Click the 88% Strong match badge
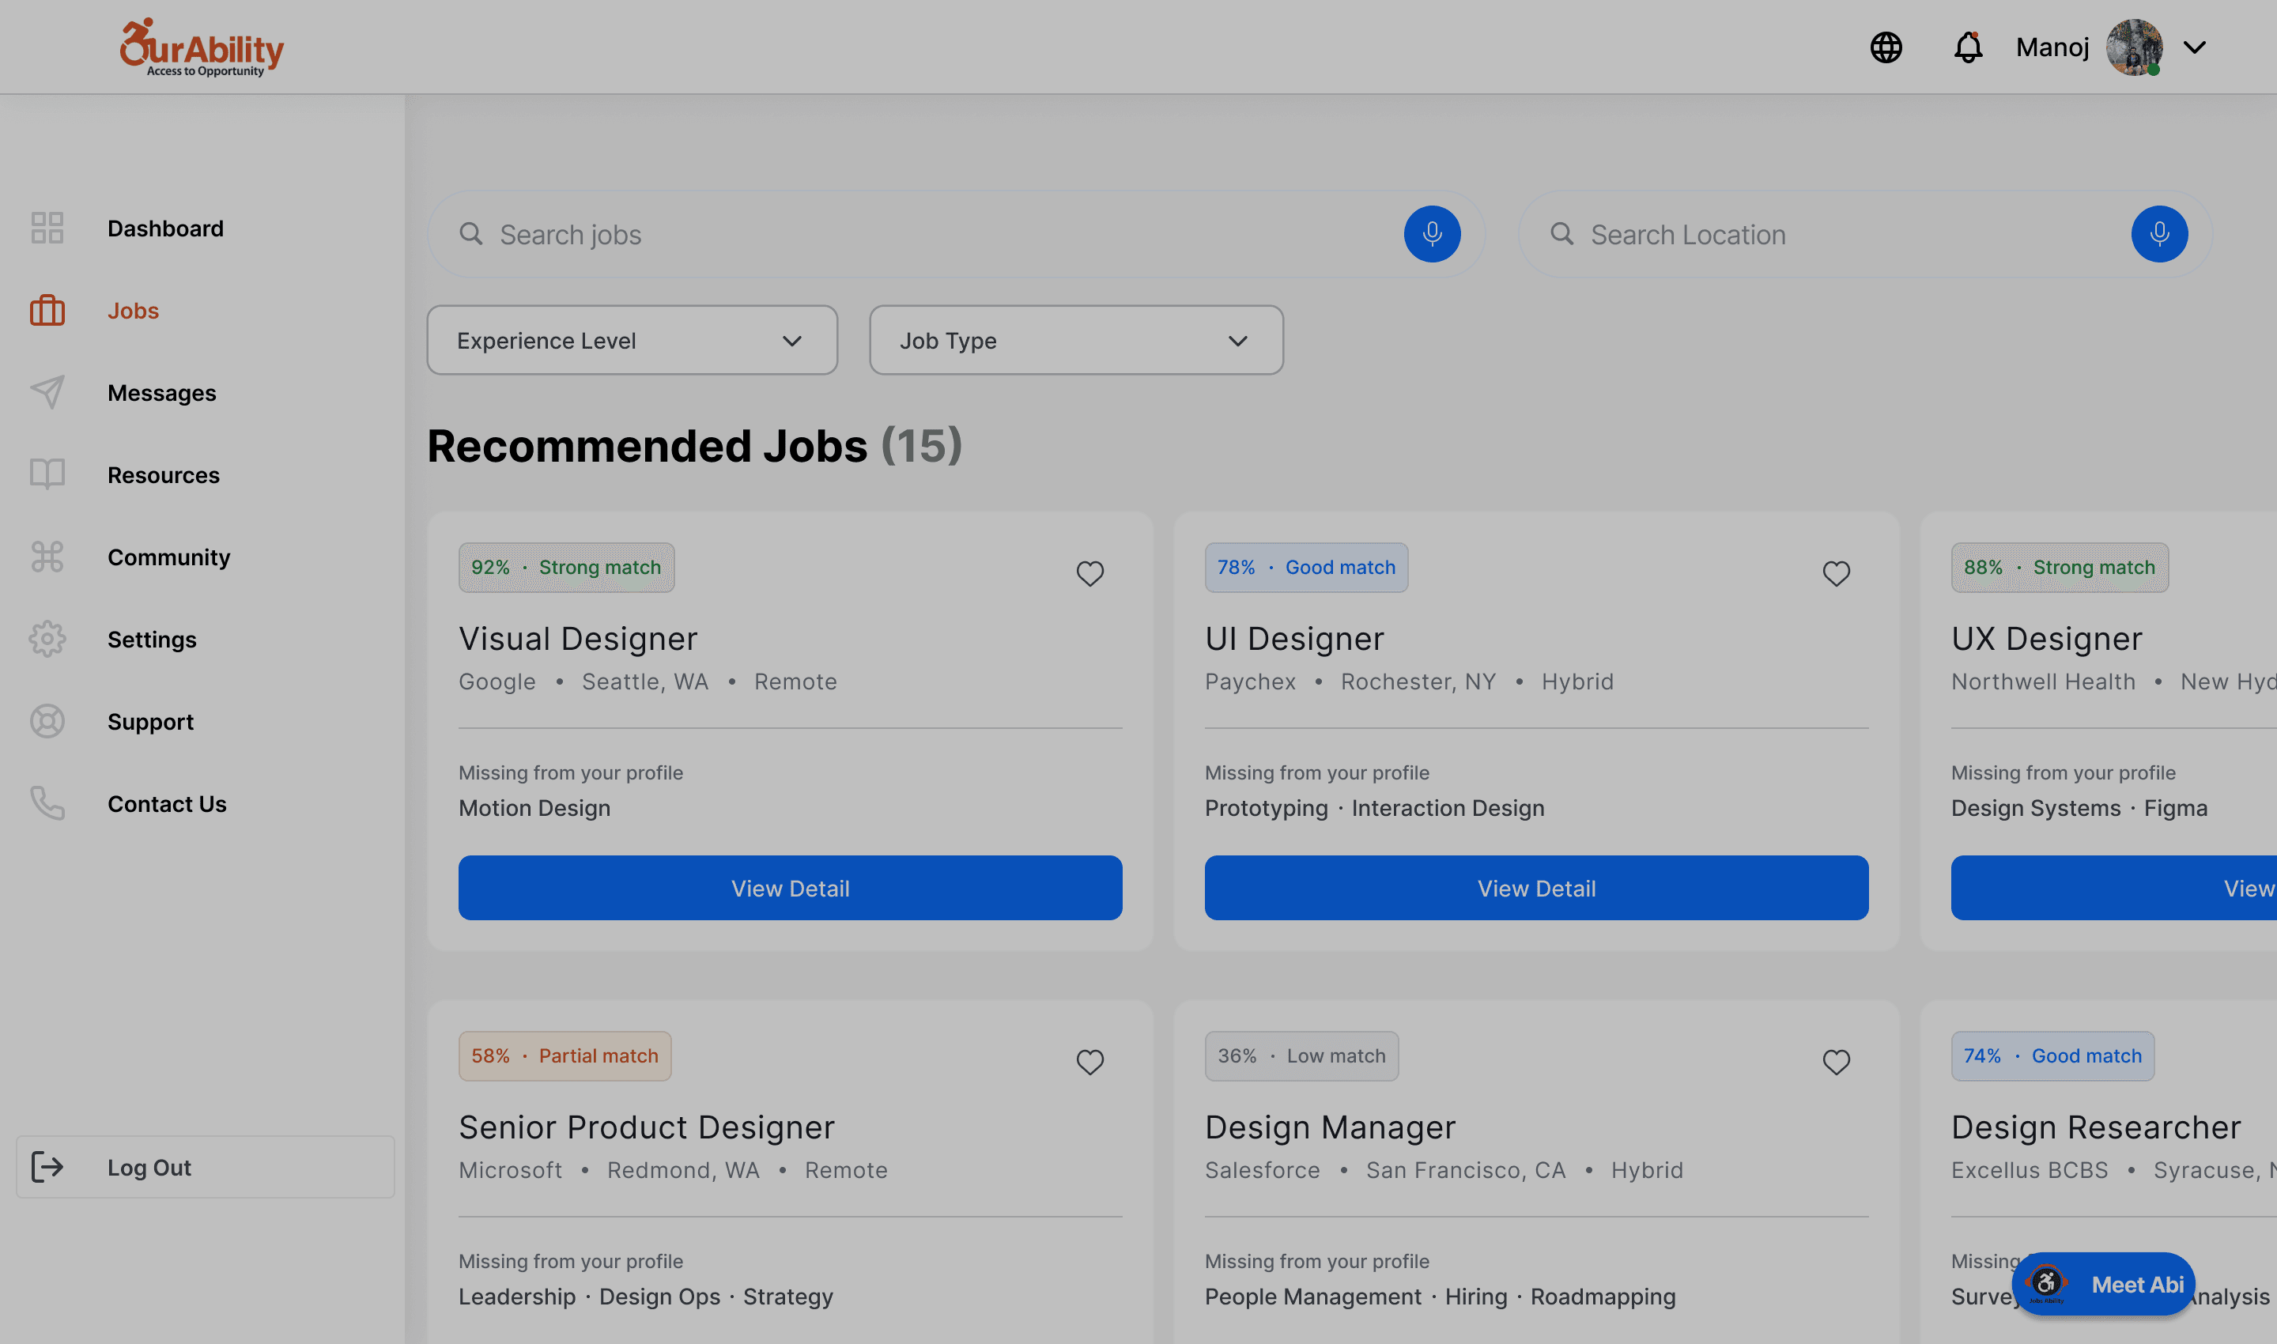Image resolution: width=2277 pixels, height=1344 pixels. coord(2060,568)
